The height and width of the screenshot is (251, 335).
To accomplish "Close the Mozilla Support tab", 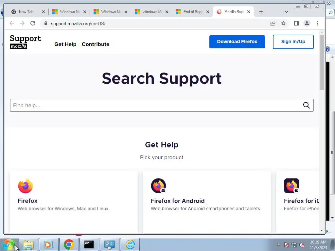I will pos(249,12).
